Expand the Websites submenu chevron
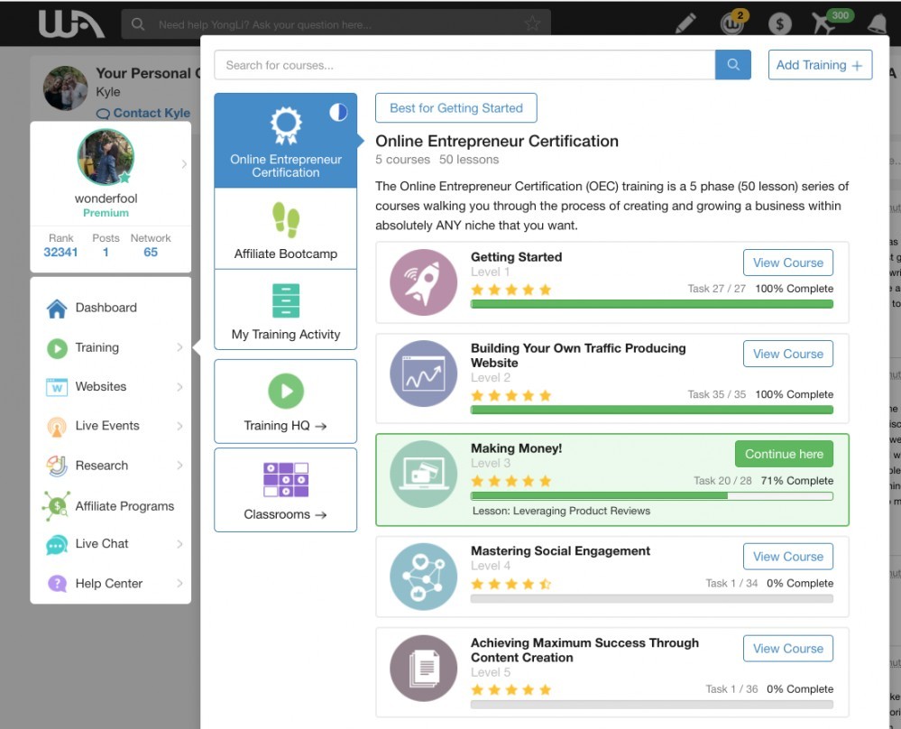 click(x=179, y=387)
